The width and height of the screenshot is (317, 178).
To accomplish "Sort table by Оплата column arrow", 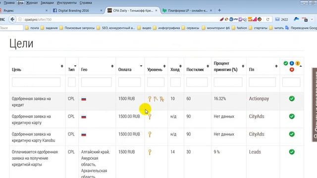I will tap(141, 66).
